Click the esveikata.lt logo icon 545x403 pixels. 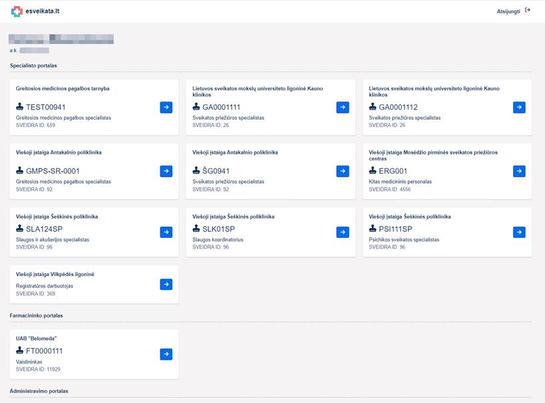click(17, 11)
